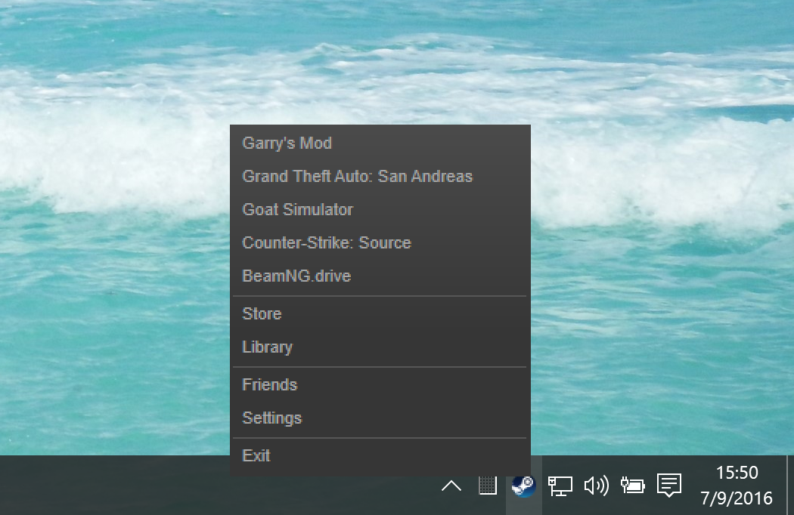The width and height of the screenshot is (794, 515).
Task: Open network status icon in the tray
Action: pyautogui.click(x=560, y=486)
